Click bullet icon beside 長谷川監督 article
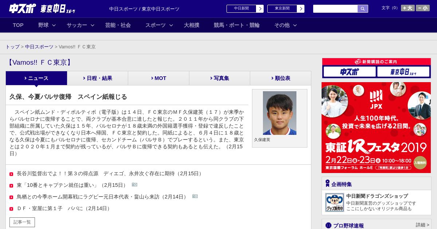The image size is (437, 229). 11,174
